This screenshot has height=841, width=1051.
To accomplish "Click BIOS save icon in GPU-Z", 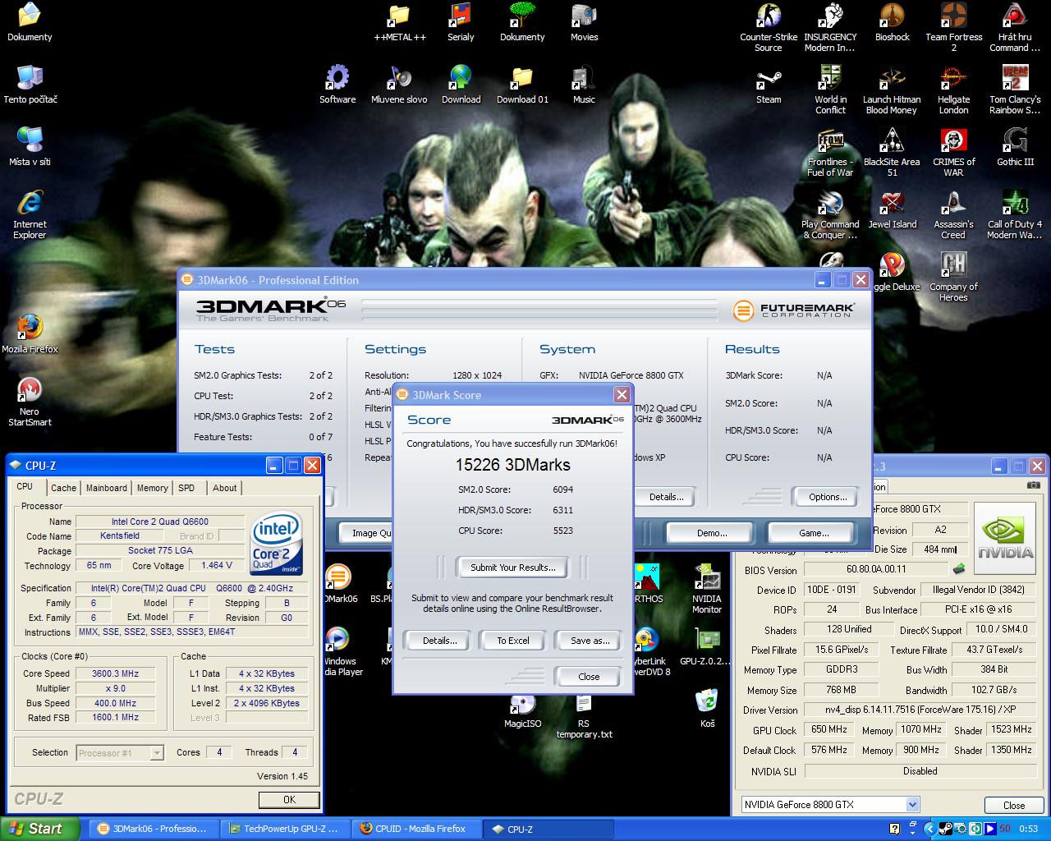I will (x=958, y=568).
